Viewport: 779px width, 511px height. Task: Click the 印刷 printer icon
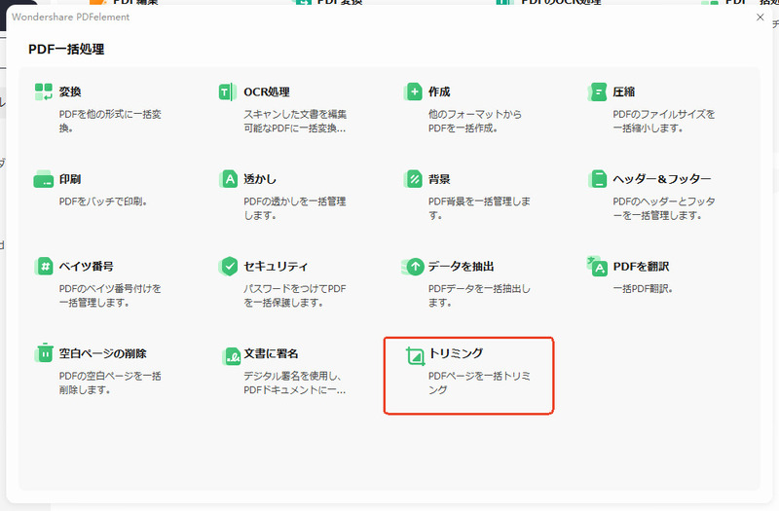coord(44,179)
